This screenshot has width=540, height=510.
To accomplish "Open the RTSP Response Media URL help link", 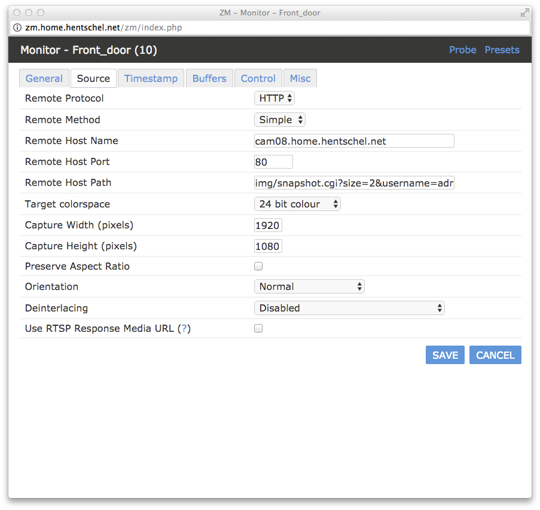I will point(184,328).
